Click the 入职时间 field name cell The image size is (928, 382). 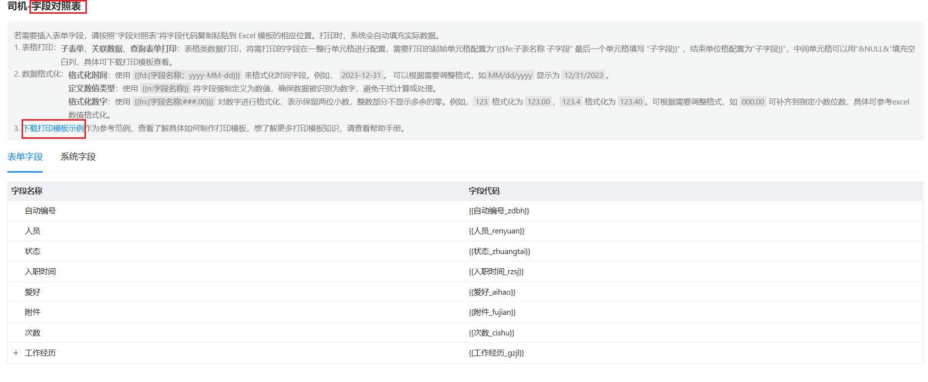point(40,272)
